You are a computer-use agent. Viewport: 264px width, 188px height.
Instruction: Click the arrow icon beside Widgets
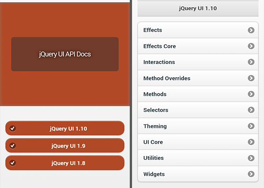[251, 174]
